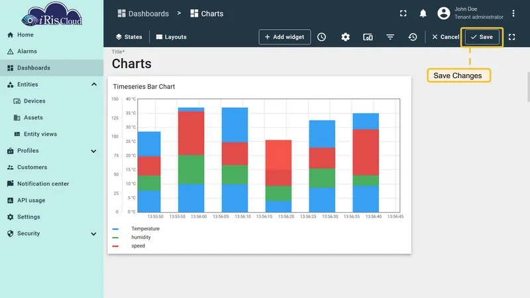Go to Dashboards breadcrumb

[x=143, y=13]
